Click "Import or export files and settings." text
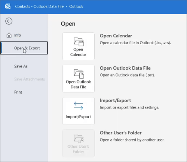Viewport: 187px width, 162px height. 129,107
